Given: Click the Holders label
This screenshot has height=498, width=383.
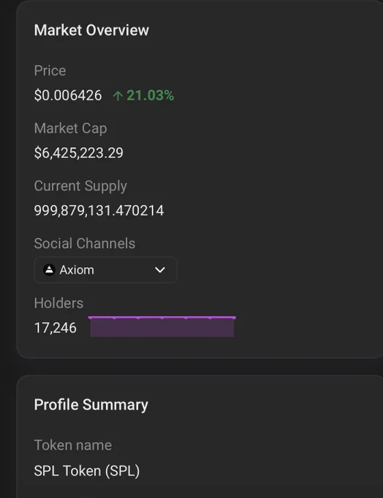Looking at the screenshot, I should point(58,303).
